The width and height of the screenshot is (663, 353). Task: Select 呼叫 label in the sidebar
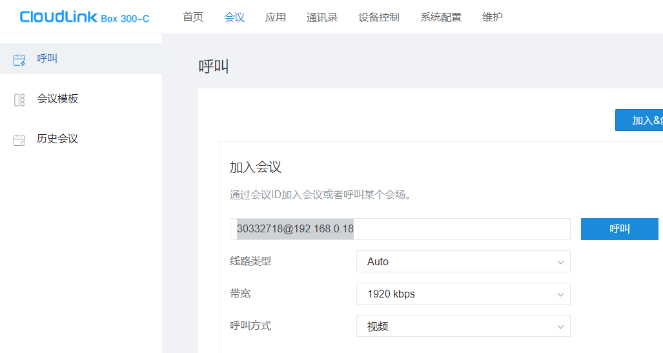pyautogui.click(x=47, y=58)
